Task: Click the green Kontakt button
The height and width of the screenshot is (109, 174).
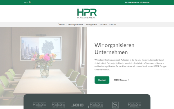Action: (x=102, y=80)
